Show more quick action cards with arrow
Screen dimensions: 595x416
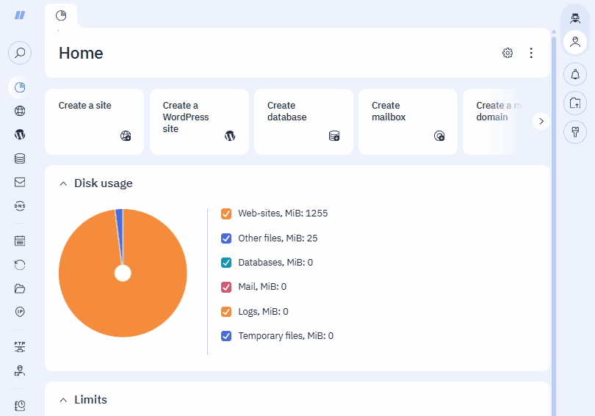tap(541, 121)
